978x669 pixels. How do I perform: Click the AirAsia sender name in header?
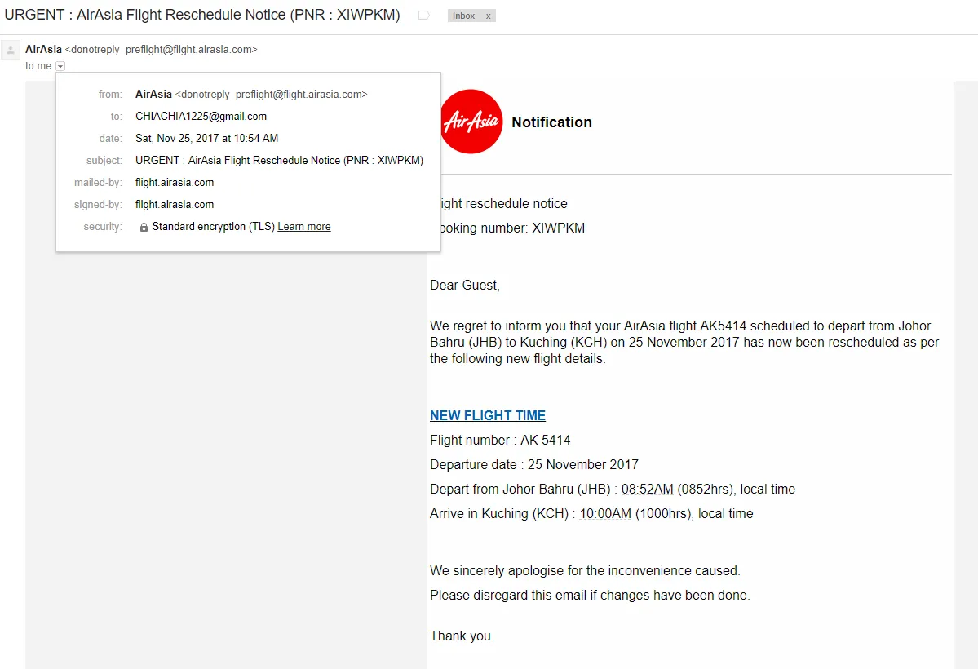click(x=43, y=49)
